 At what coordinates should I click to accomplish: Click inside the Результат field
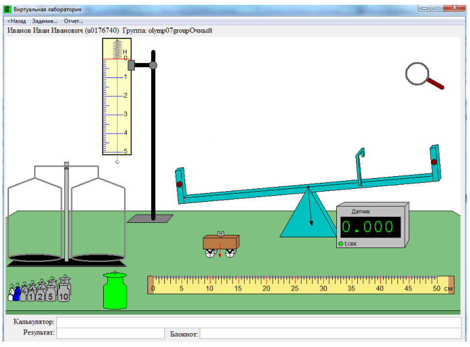click(110, 333)
